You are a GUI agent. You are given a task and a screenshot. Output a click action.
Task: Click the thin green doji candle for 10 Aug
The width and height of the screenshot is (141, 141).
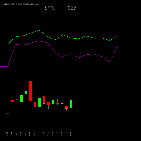62,103
